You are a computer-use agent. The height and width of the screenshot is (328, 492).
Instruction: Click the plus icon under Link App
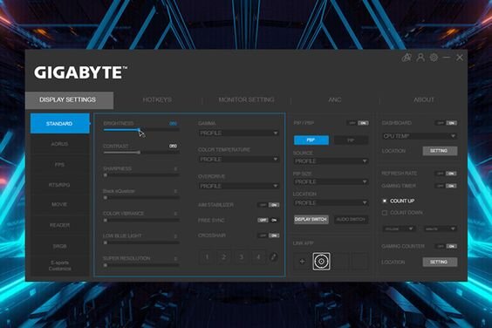coord(302,261)
